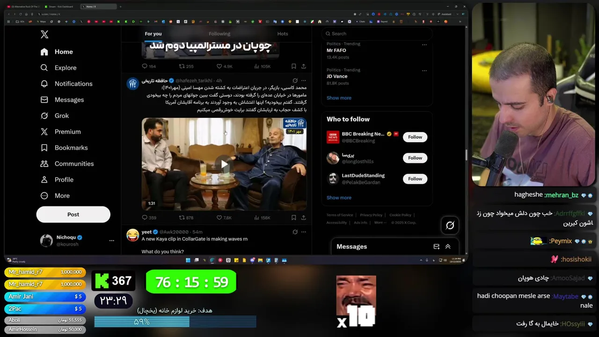
Task: Compose new message in Messages drawer
Action: tap(436, 247)
